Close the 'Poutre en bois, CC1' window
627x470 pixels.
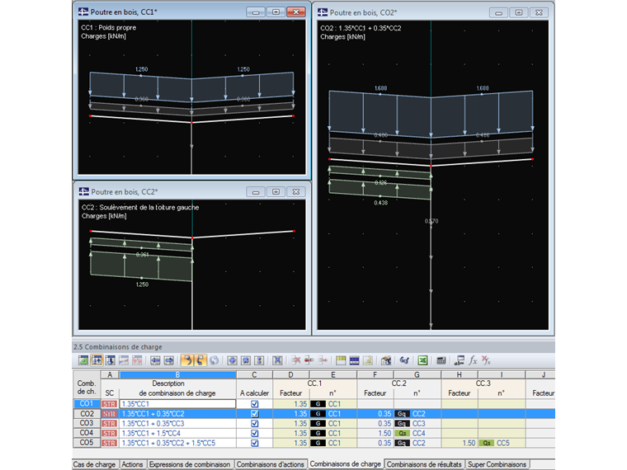(x=296, y=12)
